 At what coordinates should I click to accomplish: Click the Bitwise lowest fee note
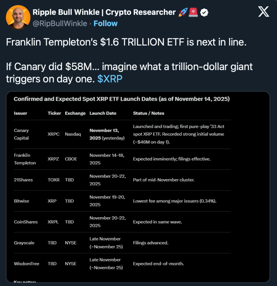click(x=175, y=201)
